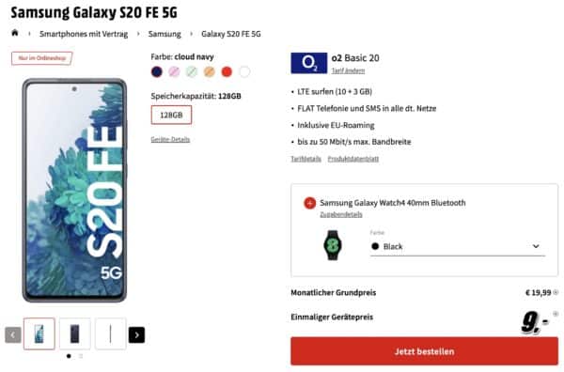Expand watch color list via chevron arrow
The image size is (564, 372).
coord(536,246)
